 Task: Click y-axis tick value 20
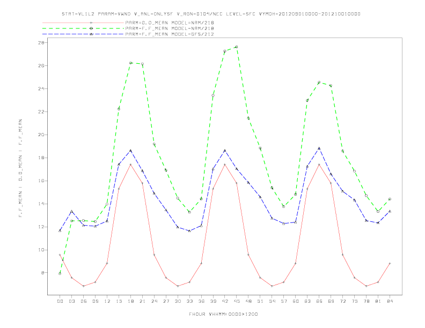click(41, 135)
